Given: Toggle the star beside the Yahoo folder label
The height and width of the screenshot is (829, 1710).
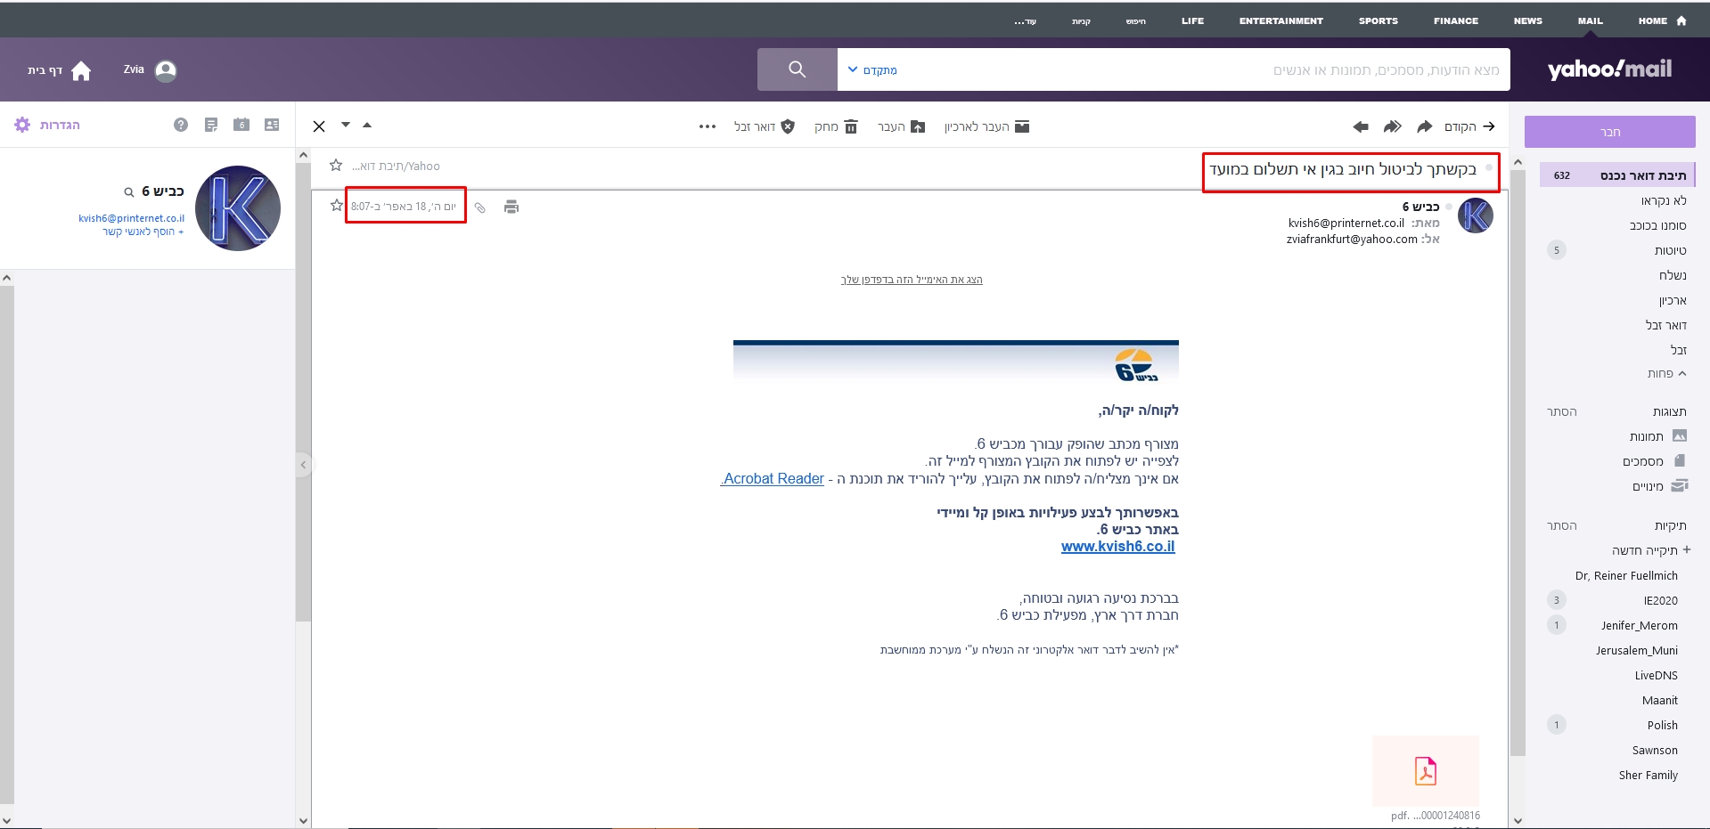Looking at the screenshot, I should [336, 166].
